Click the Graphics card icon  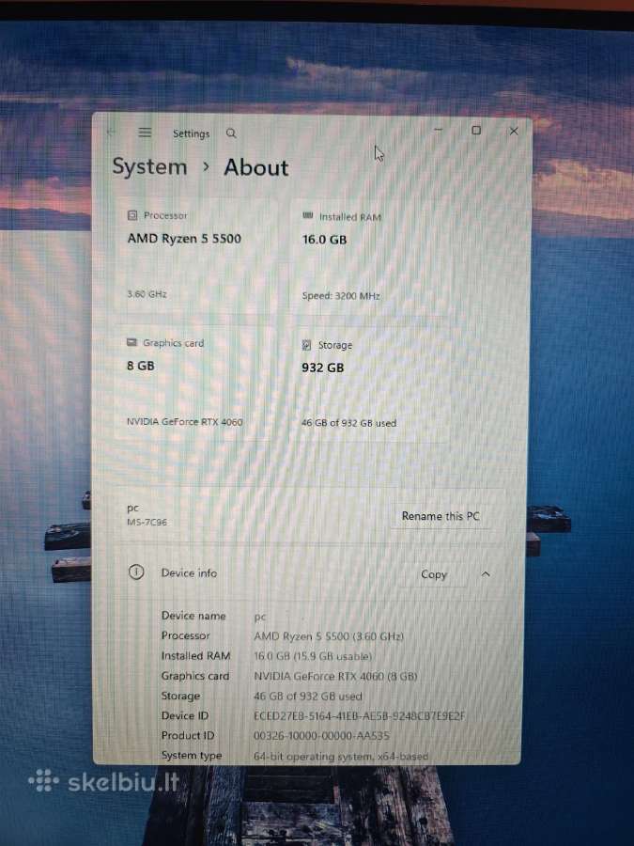[x=131, y=342]
